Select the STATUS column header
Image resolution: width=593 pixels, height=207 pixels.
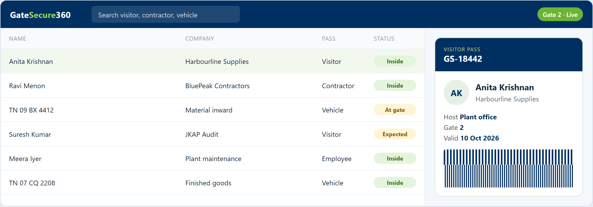pos(384,39)
